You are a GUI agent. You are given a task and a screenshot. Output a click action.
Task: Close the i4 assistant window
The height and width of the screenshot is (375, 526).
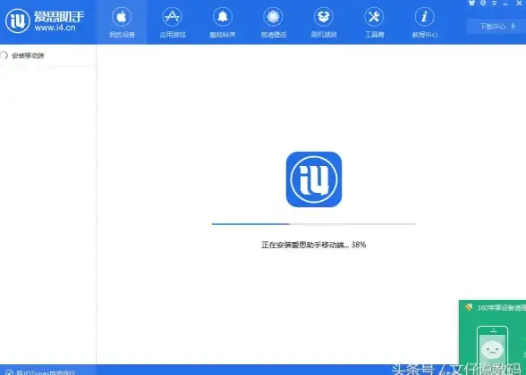point(519,3)
